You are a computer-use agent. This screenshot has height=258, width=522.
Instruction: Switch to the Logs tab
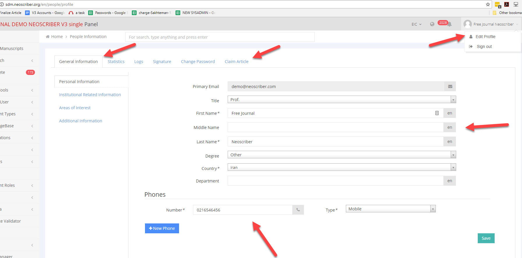(139, 62)
